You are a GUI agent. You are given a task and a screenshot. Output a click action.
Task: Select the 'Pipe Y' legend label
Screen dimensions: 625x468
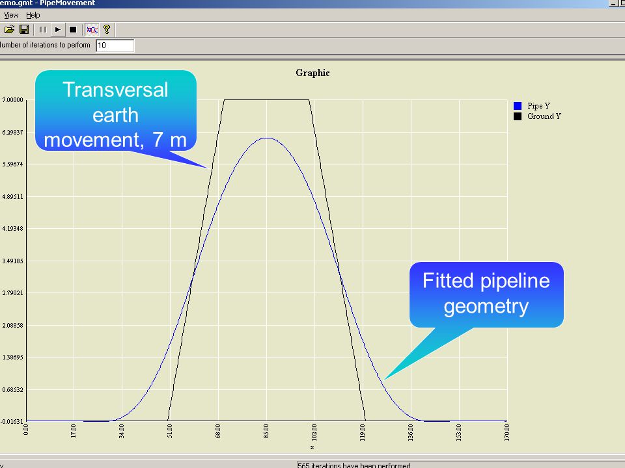(538, 106)
